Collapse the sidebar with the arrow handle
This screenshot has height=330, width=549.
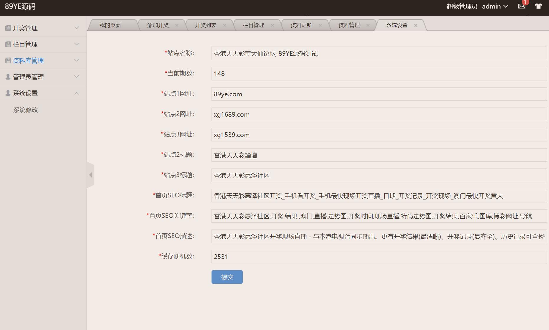91,175
